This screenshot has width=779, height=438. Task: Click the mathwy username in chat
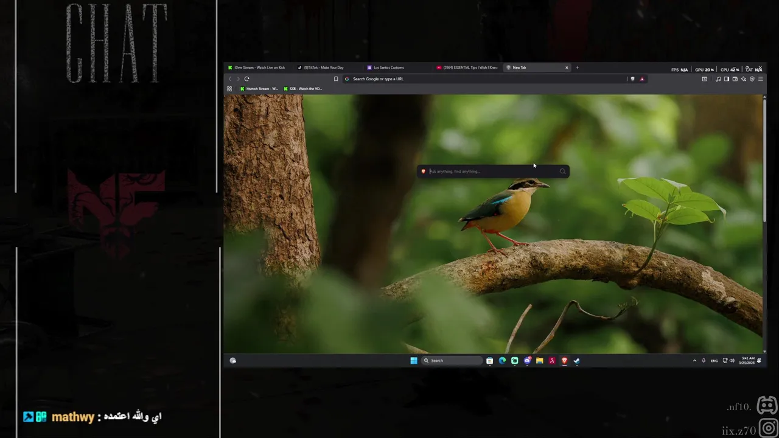click(x=73, y=417)
